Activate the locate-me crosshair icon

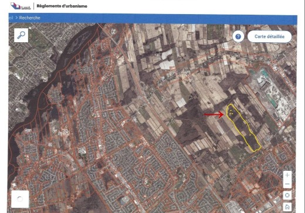(287, 195)
